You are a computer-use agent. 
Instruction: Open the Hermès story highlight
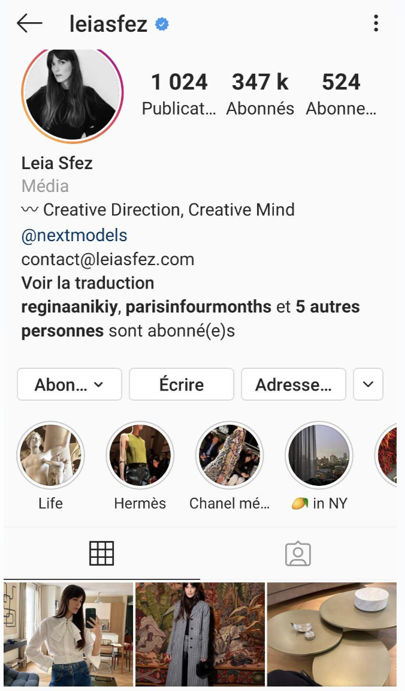[x=140, y=455]
